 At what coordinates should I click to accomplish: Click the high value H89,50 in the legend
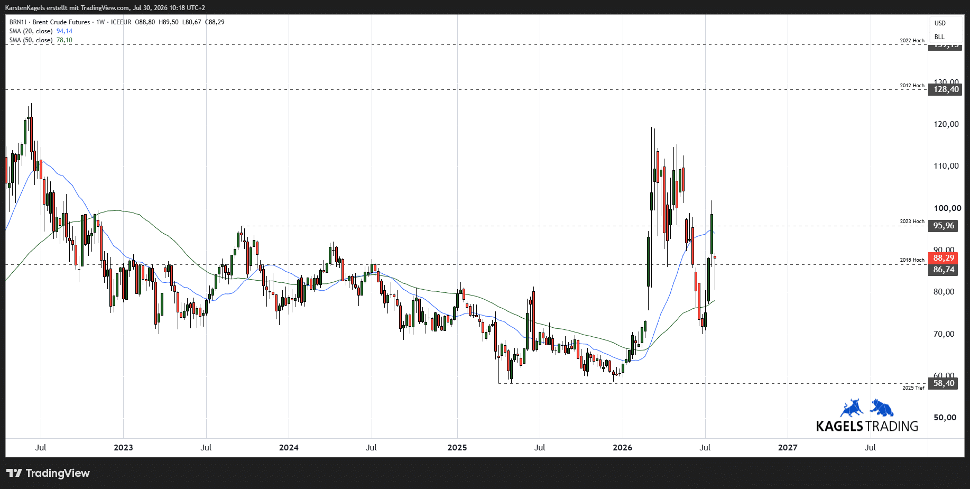point(169,22)
